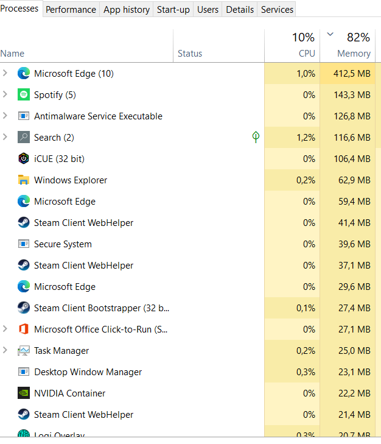The image size is (381, 444).
Task: Click the Desktop Window Manager icon
Action: (24, 372)
